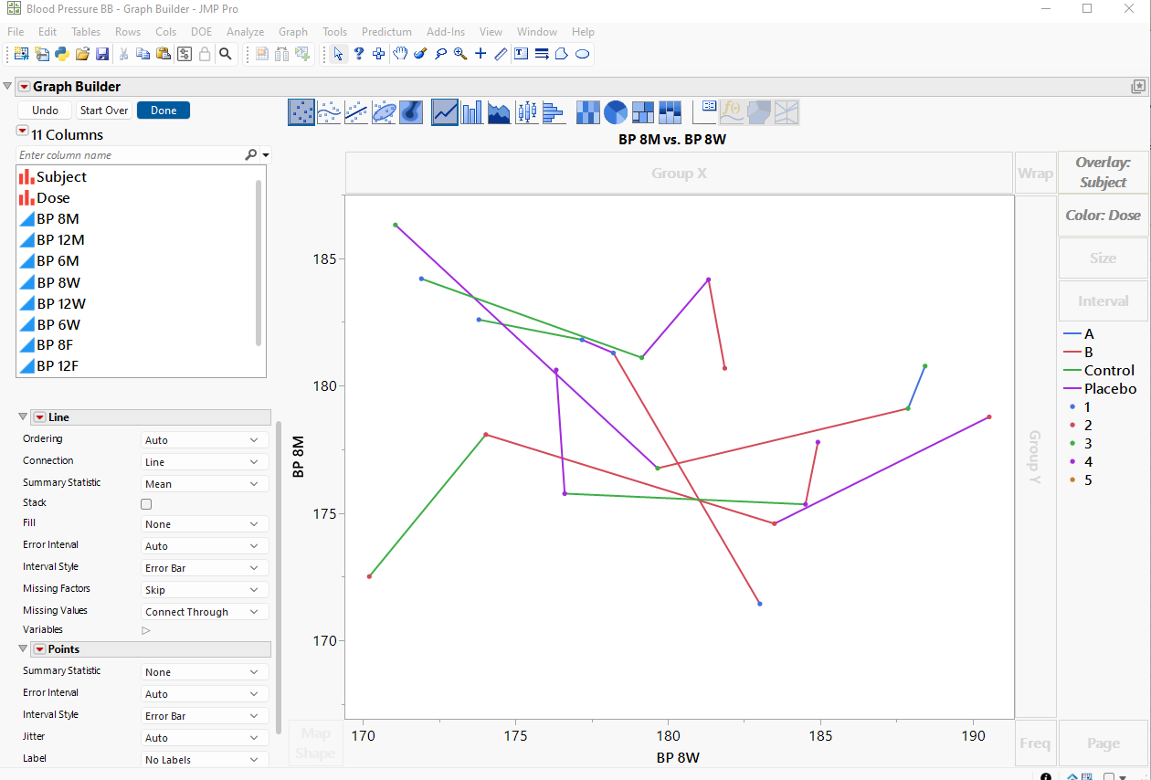Click the Python script toolbar icon

tap(61, 54)
